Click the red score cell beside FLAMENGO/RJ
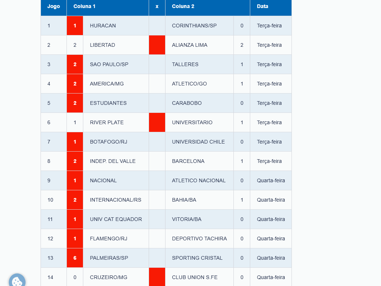381x286 pixels. coord(75,239)
